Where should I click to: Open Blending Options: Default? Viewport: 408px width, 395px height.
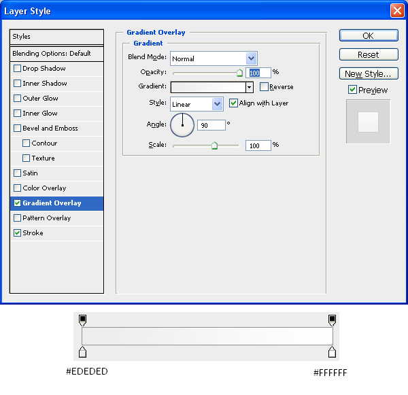56,54
